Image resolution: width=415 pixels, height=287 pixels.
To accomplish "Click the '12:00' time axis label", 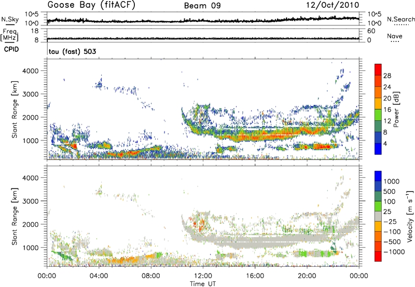I will [203, 276].
